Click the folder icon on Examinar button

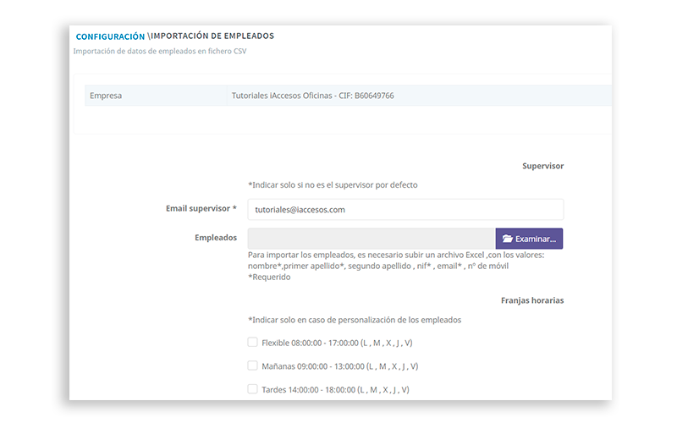coord(506,239)
